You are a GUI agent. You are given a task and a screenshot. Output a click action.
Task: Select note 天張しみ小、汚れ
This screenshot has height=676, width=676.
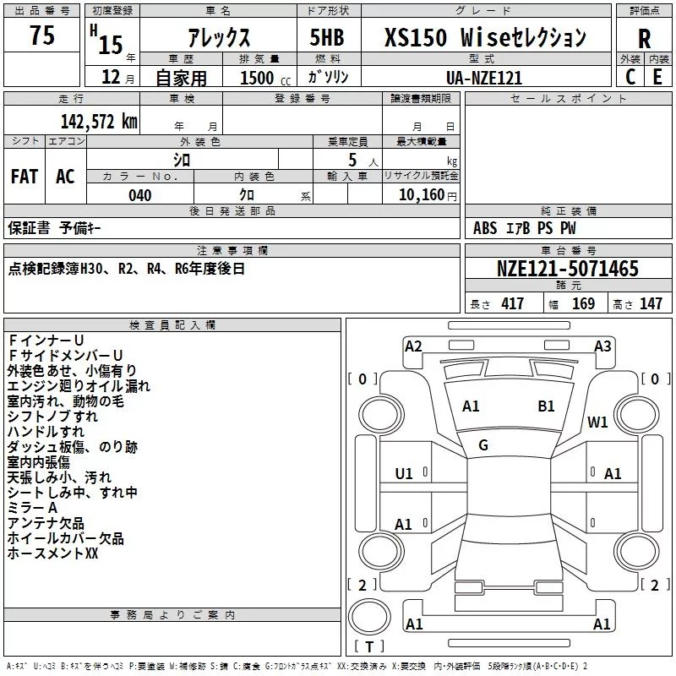[59, 477]
